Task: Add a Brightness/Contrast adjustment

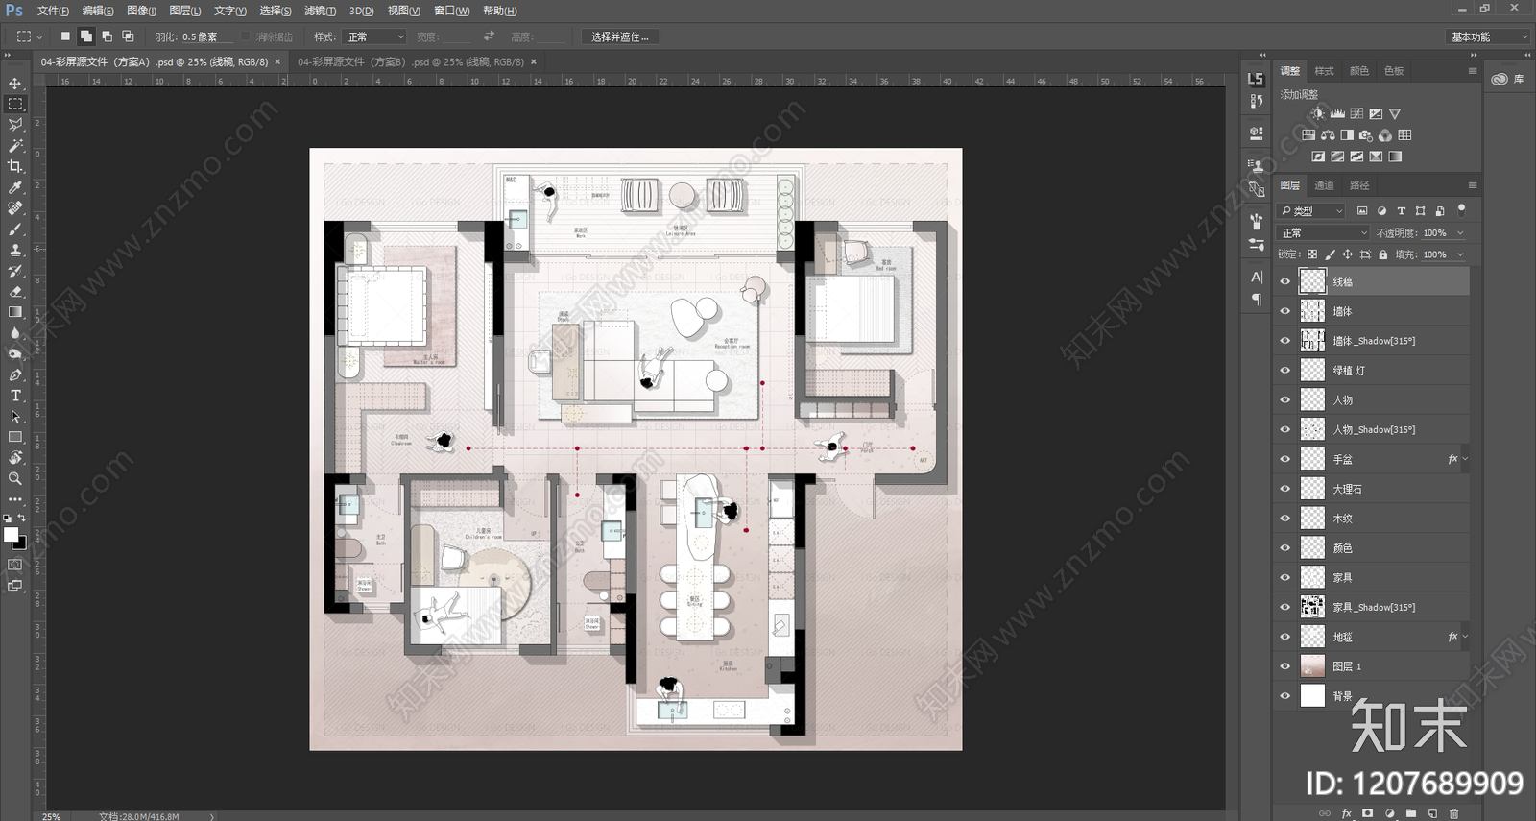Action: [x=1318, y=113]
